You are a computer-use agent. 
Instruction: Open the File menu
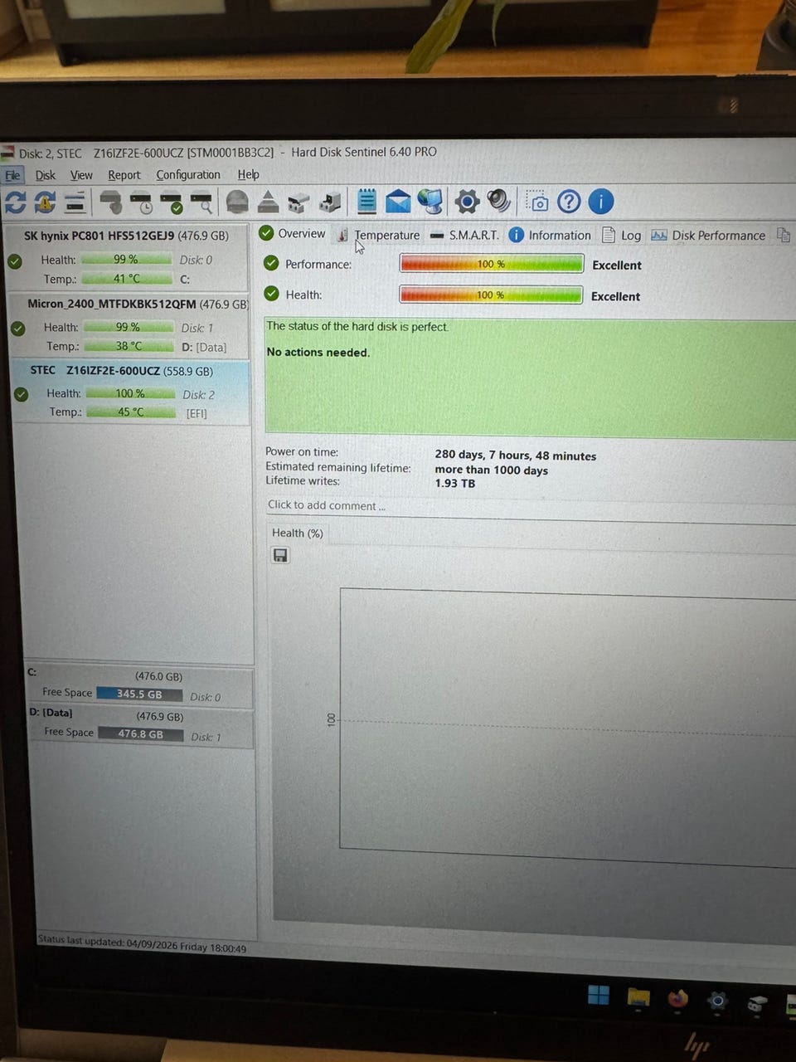(12, 175)
